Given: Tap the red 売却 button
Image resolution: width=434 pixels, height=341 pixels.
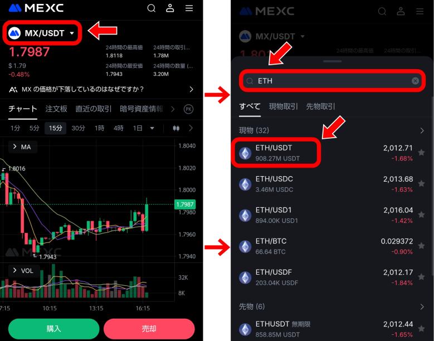Looking at the screenshot, I should [149, 329].
